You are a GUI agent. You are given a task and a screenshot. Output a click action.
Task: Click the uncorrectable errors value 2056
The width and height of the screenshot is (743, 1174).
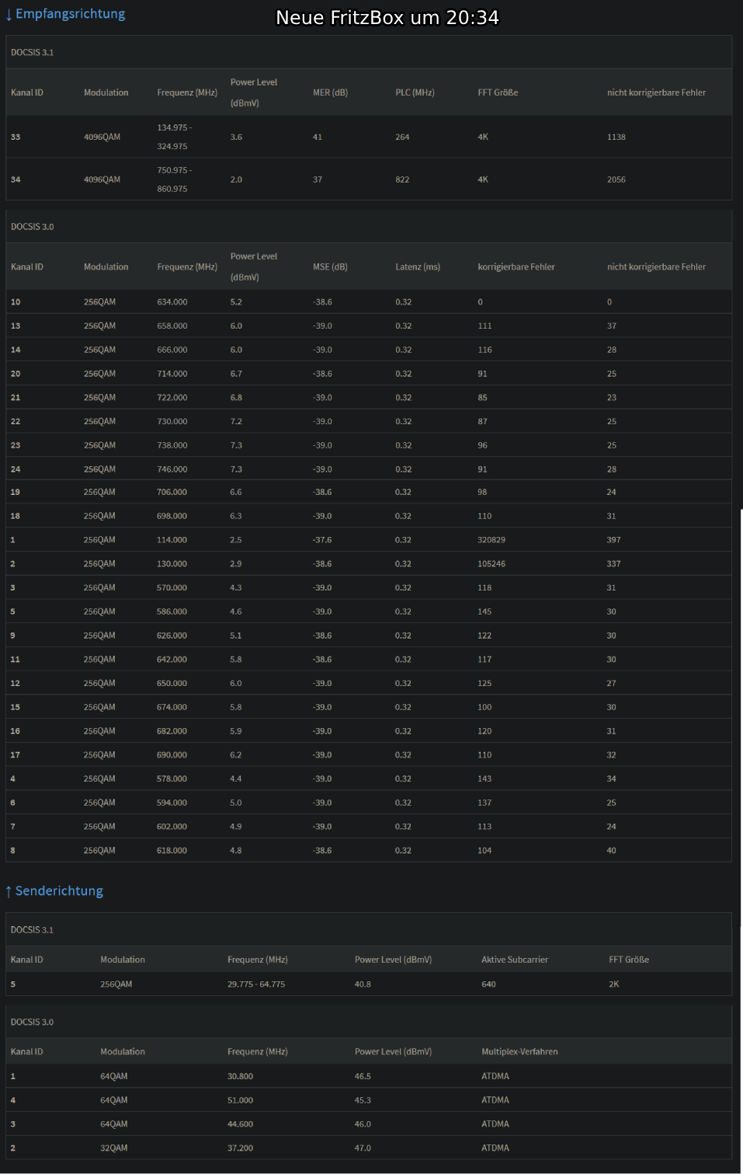coord(616,179)
